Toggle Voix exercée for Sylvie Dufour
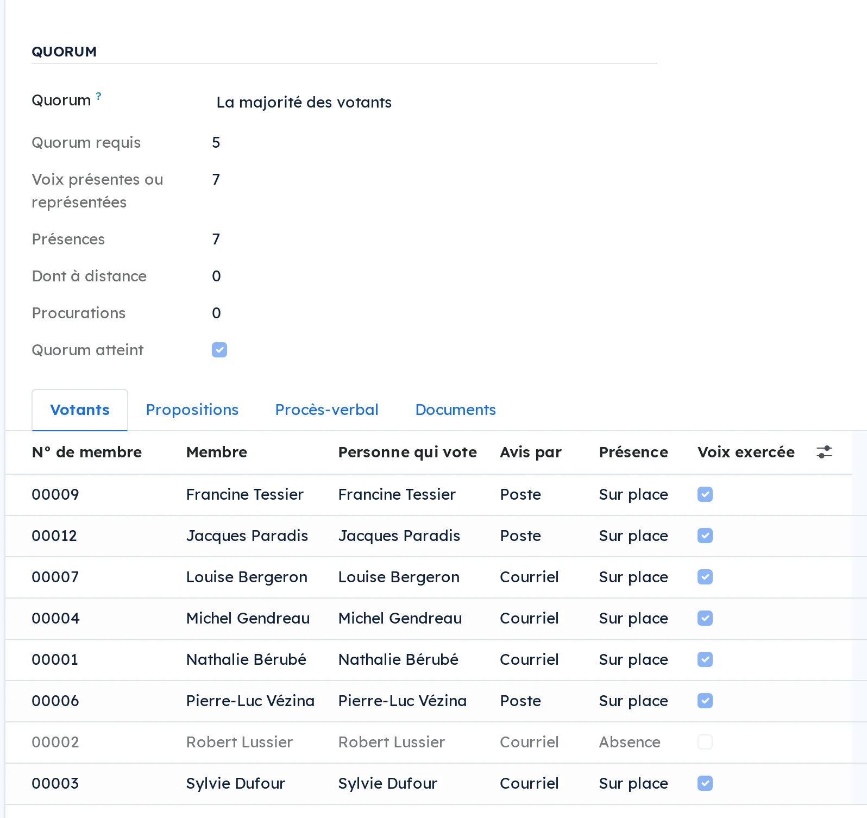This screenshot has height=818, width=867. pos(705,783)
